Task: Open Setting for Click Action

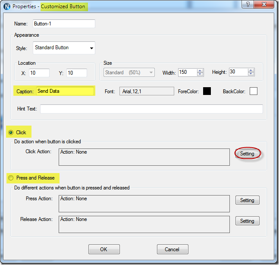Action: (248, 154)
